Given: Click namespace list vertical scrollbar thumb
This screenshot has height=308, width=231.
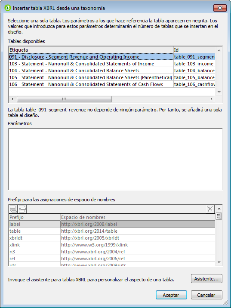Looking at the screenshot, I should tap(219, 216).
